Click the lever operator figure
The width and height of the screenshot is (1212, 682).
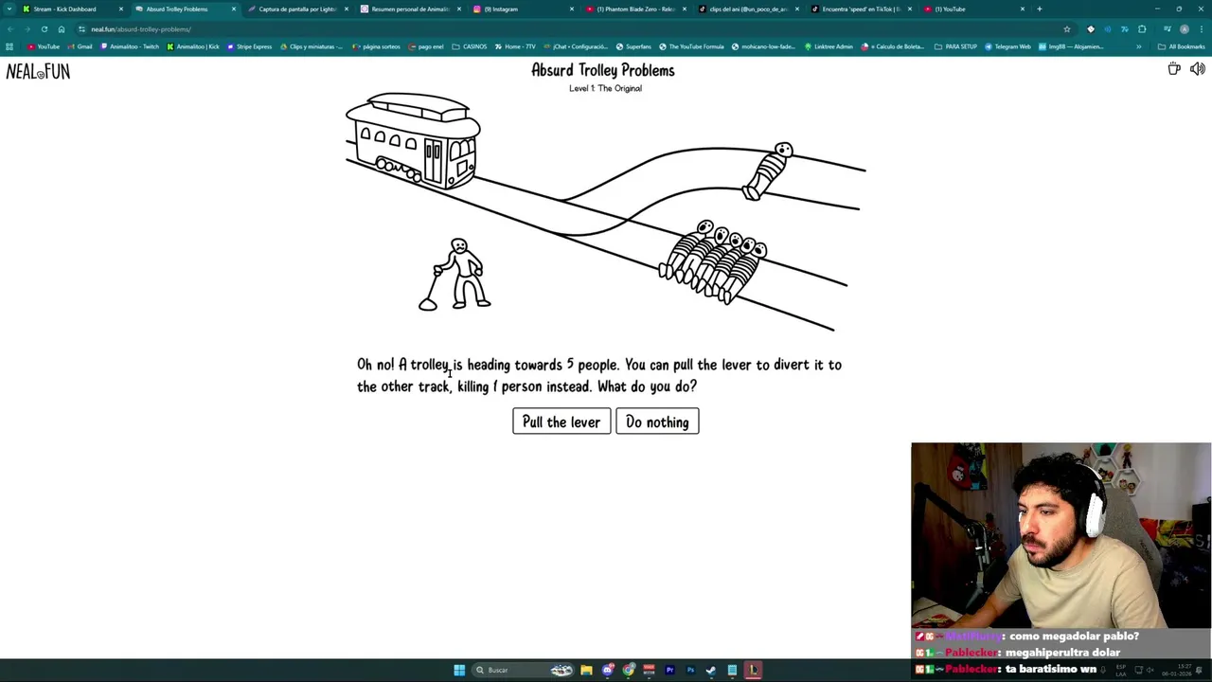(x=455, y=275)
